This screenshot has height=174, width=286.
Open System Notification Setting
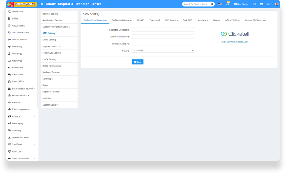(59, 27)
